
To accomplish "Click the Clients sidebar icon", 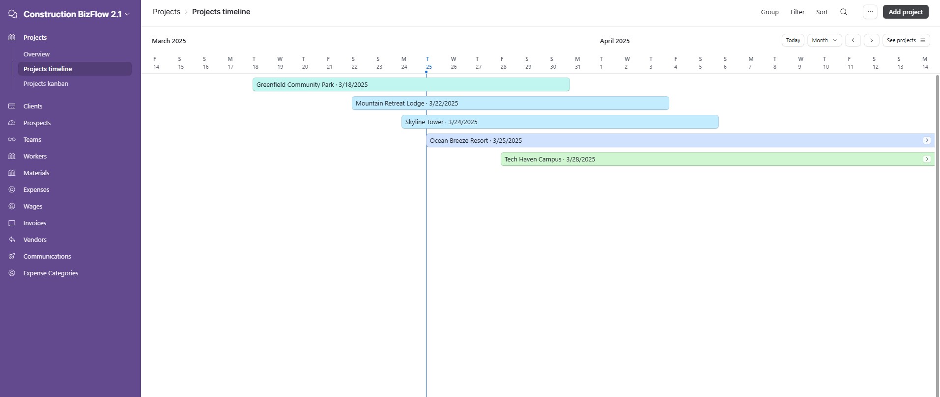I will [12, 106].
